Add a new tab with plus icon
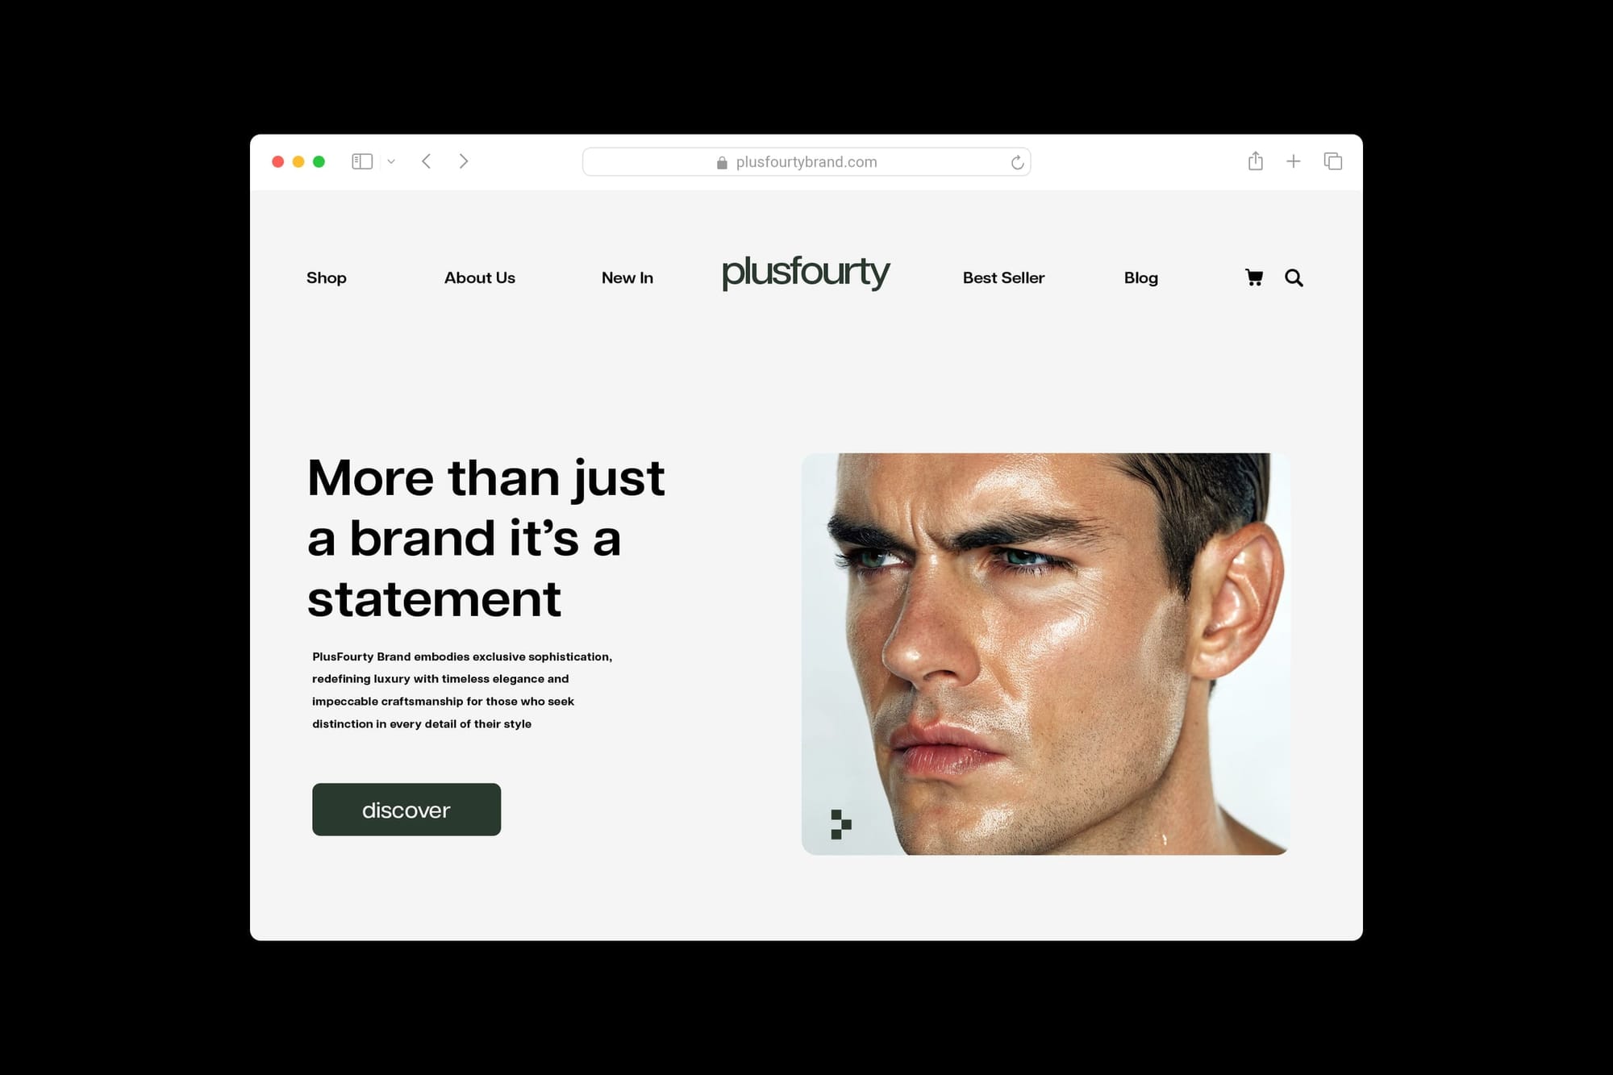The width and height of the screenshot is (1613, 1075). click(1294, 161)
